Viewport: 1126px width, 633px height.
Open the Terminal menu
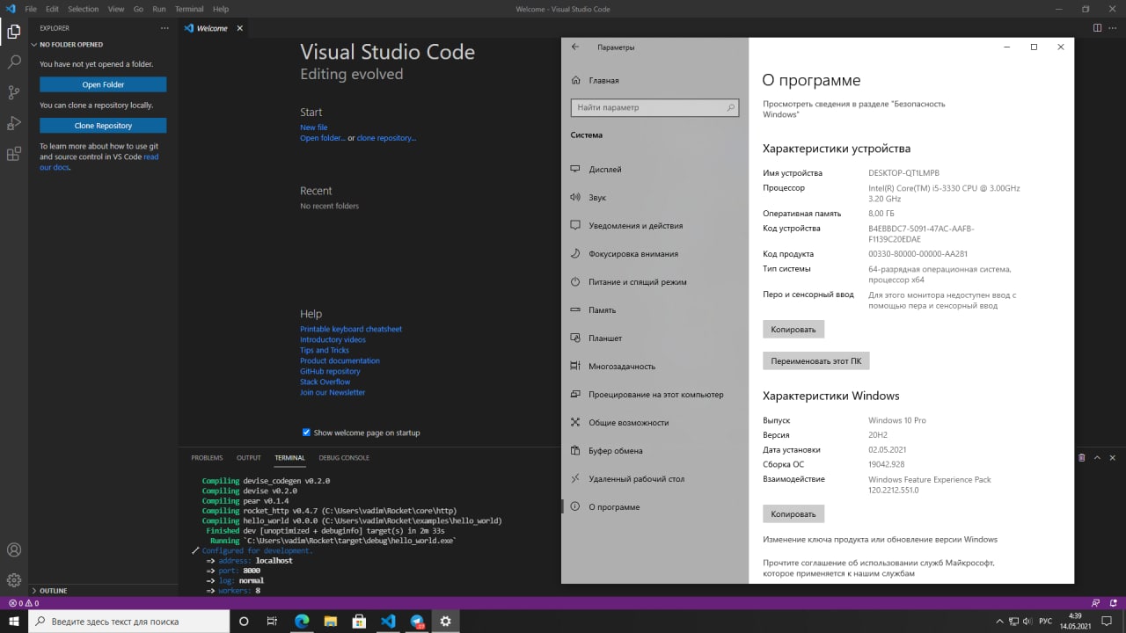(x=189, y=9)
